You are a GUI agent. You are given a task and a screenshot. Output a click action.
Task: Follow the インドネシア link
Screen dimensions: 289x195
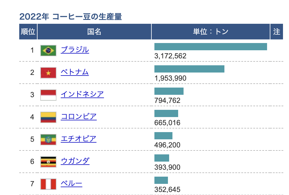pyautogui.click(x=82, y=94)
